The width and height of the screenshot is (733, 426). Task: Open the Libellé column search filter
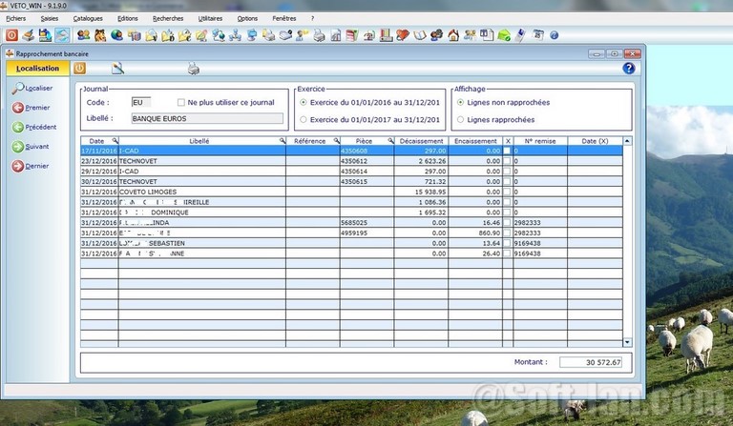(x=282, y=141)
